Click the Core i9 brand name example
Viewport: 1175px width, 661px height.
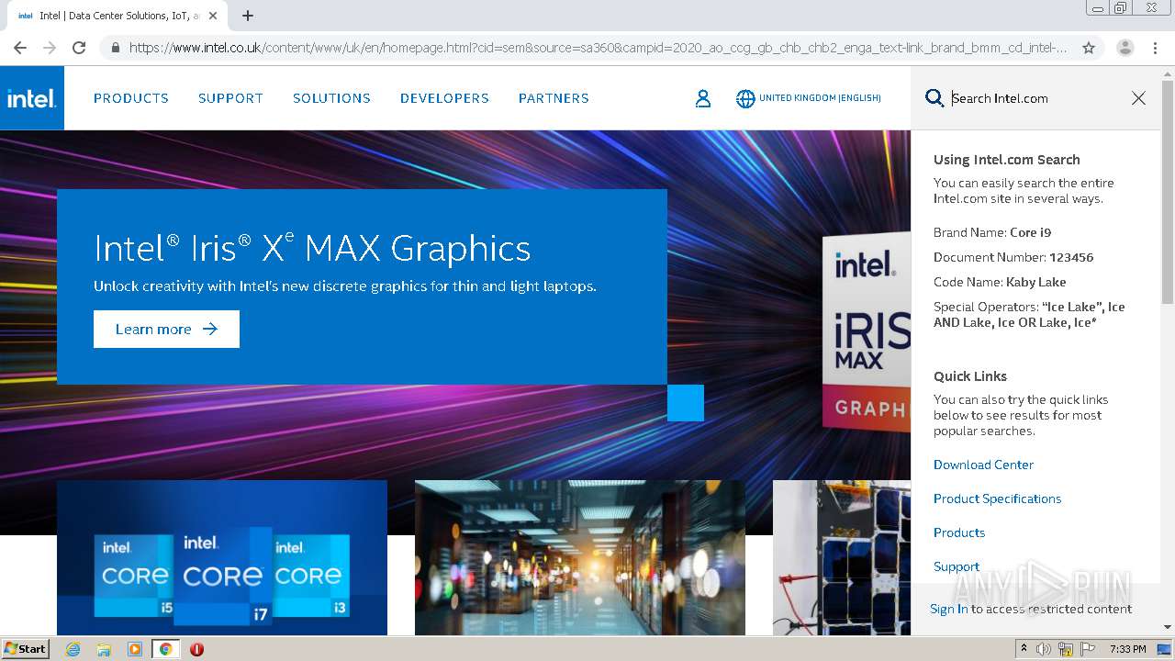pos(1030,232)
